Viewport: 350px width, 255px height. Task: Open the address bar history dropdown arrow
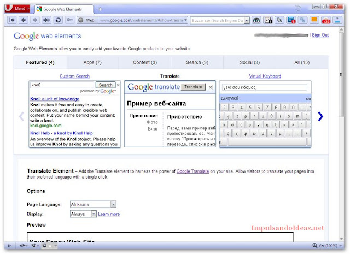(x=185, y=20)
